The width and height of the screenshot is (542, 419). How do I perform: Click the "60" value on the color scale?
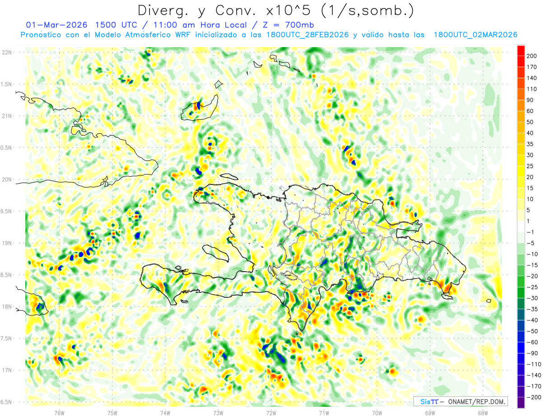[x=530, y=111]
